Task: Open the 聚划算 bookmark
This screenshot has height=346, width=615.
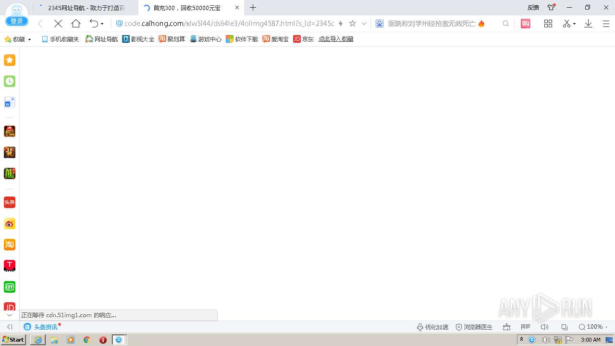Action: (x=172, y=39)
